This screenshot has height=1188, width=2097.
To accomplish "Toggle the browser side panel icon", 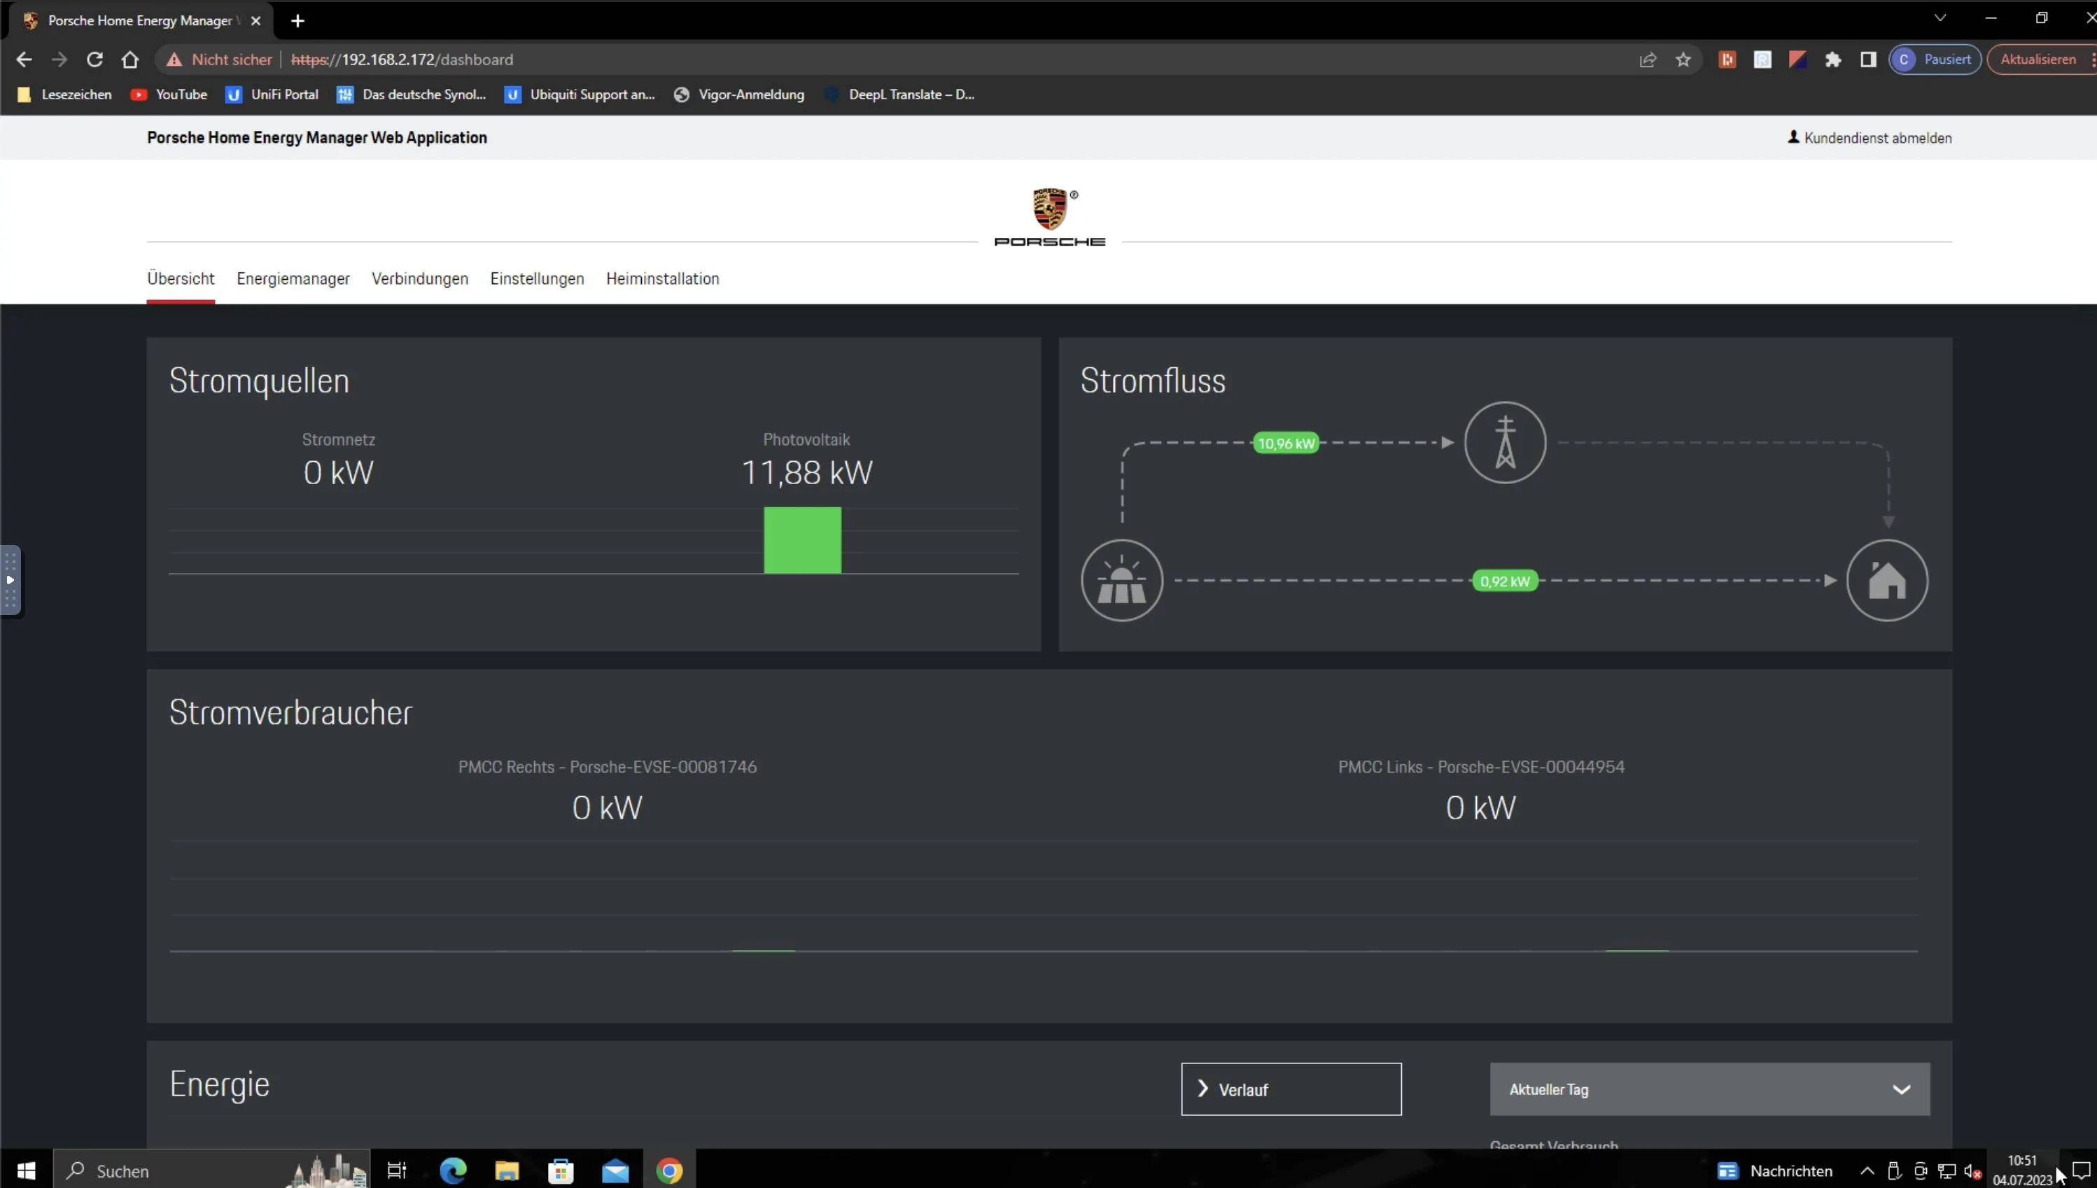I will pyautogui.click(x=1868, y=59).
